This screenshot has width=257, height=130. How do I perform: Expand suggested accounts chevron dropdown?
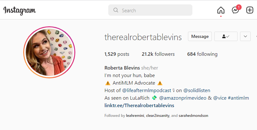(x=245, y=36)
